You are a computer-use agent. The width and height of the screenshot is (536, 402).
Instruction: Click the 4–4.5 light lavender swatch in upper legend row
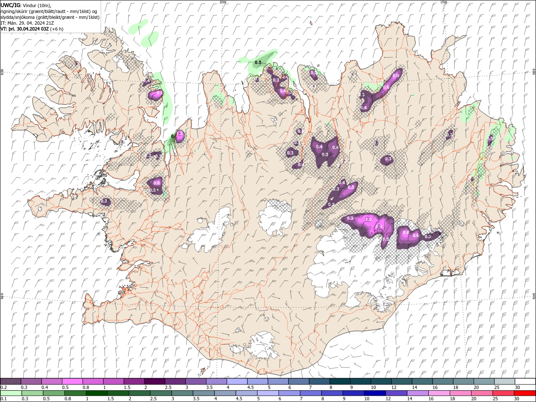(x=237, y=381)
